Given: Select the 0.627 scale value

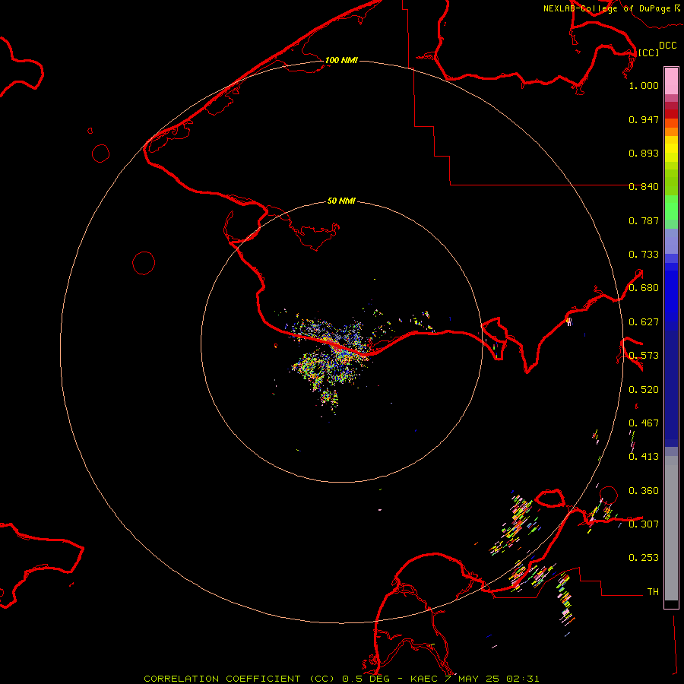Looking at the screenshot, I should point(644,322).
